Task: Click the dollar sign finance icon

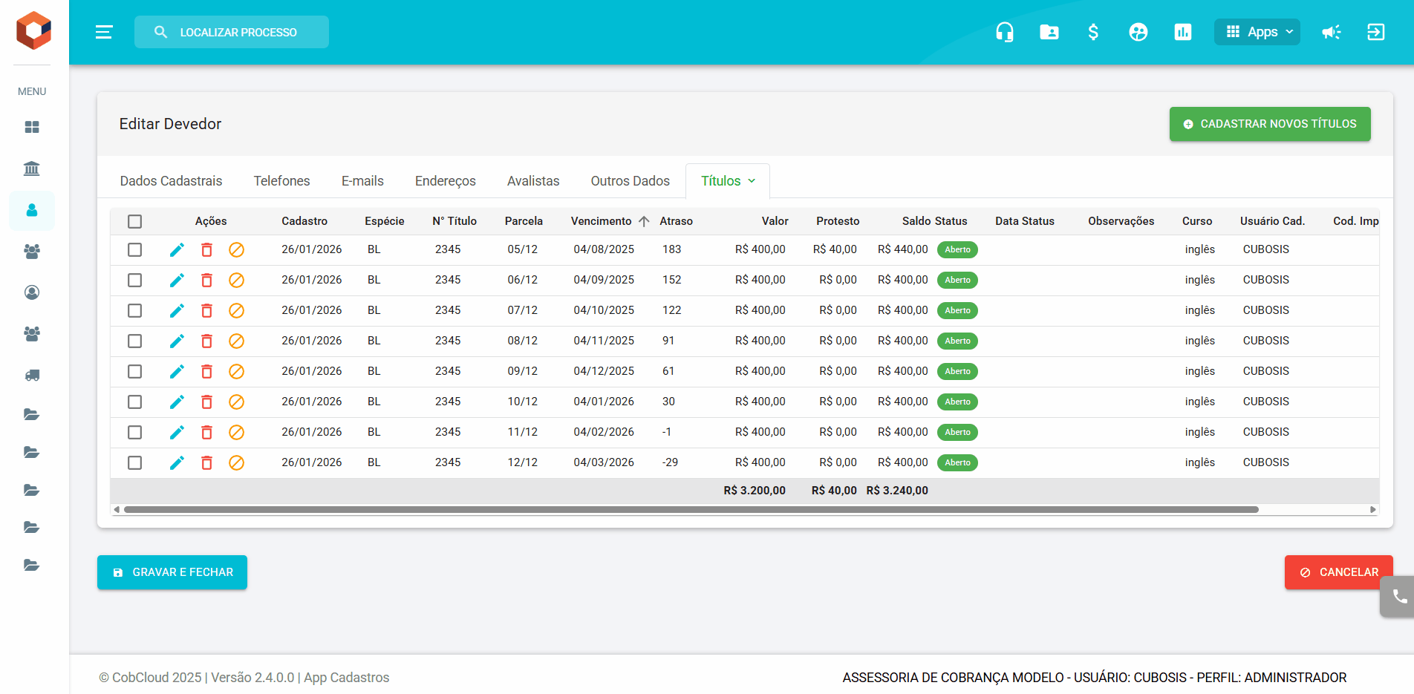Action: 1093,32
